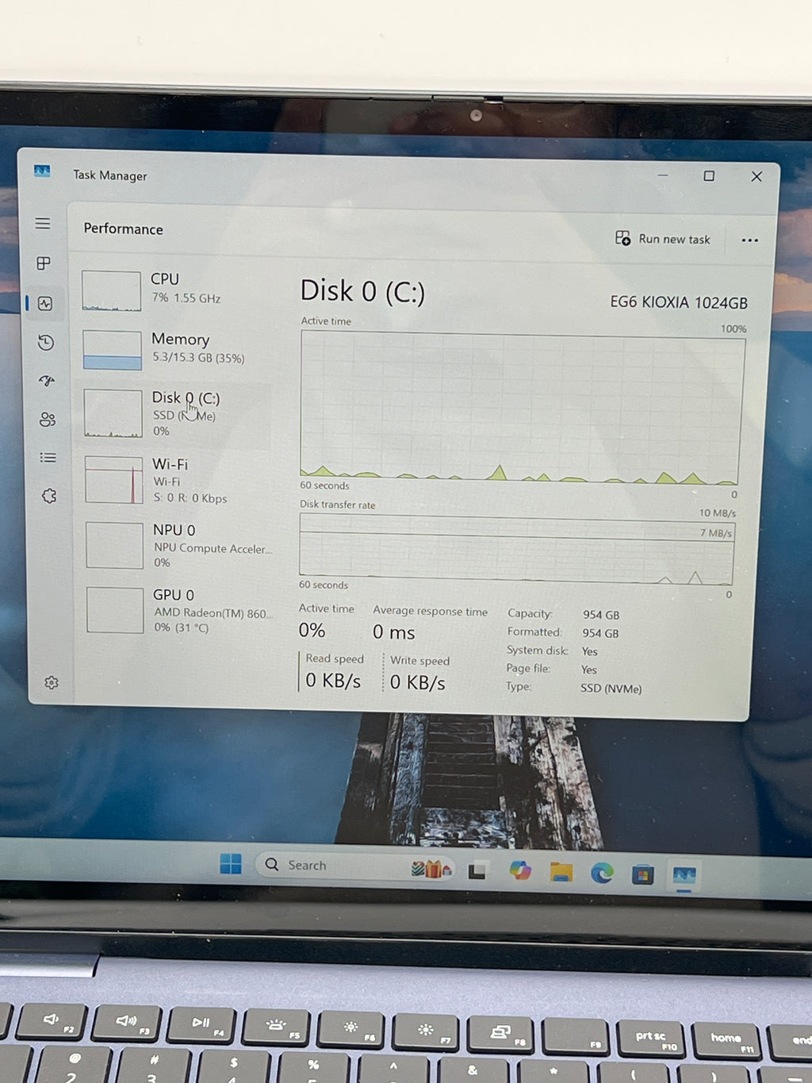The image size is (812, 1083).
Task: Open the Services page puzzle icon
Action: (49, 496)
